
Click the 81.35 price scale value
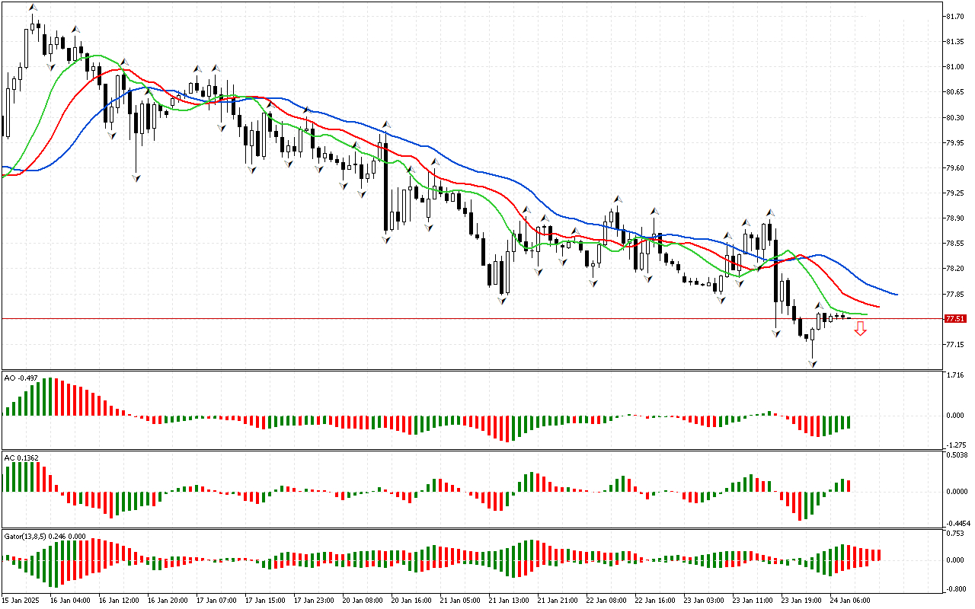[x=955, y=41]
